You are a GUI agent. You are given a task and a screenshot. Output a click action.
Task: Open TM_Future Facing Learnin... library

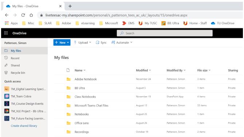25,118
